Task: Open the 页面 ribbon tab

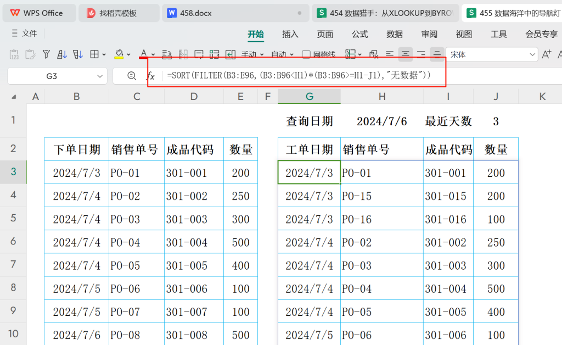Action: [325, 34]
